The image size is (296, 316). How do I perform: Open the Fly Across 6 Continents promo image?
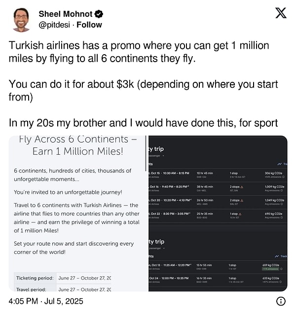78,213
